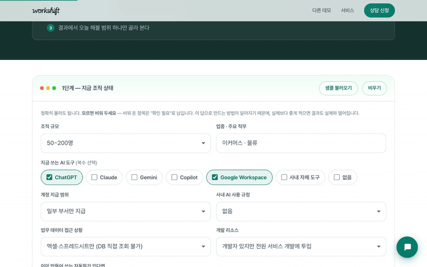Click the 1단계 — 지금 조직 상태 title
427x267 pixels.
[x=87, y=88]
